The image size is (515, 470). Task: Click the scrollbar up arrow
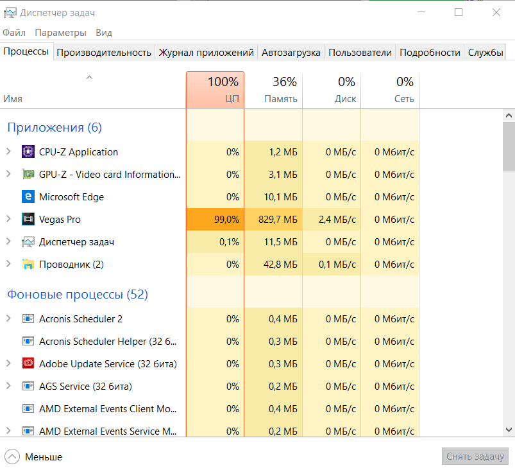pyautogui.click(x=509, y=116)
